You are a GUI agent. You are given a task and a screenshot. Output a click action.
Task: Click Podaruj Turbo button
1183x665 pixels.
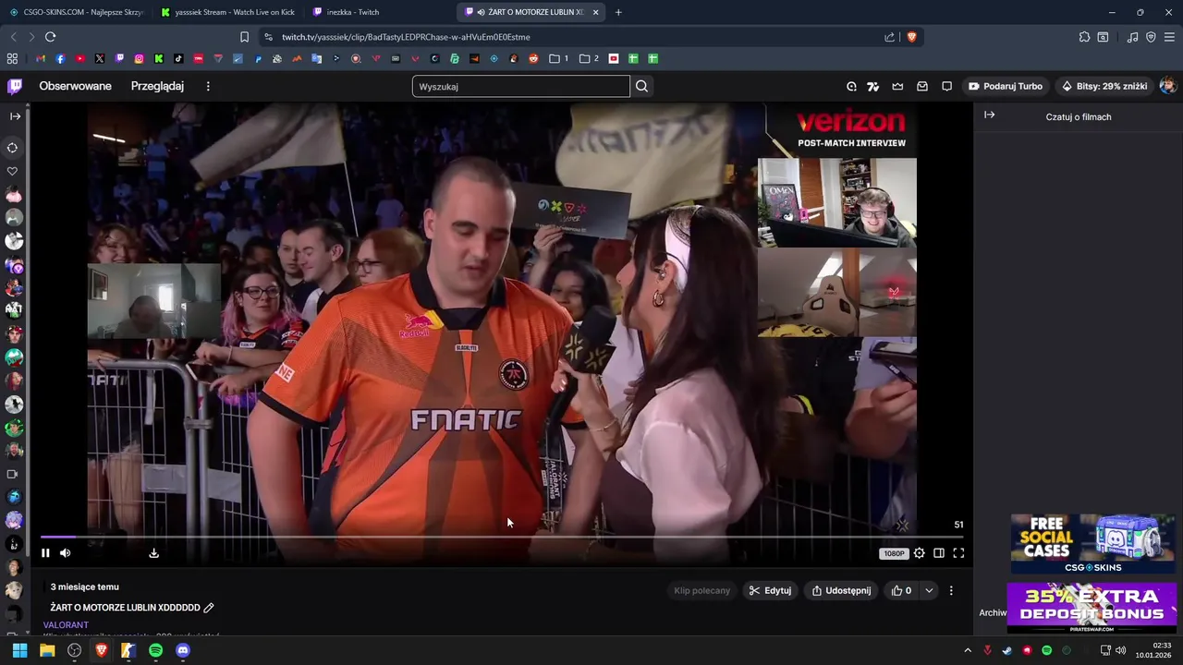(1006, 86)
